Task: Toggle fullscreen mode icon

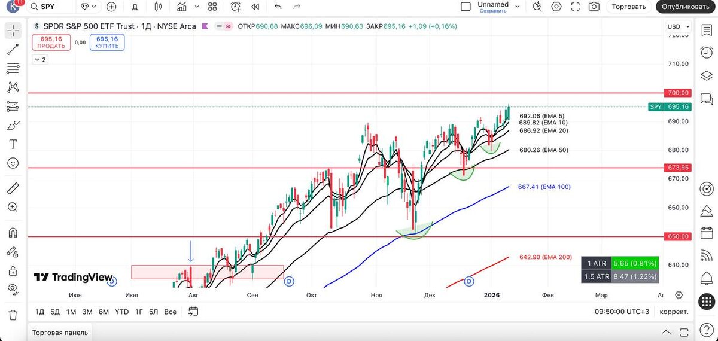Action: coord(576,7)
